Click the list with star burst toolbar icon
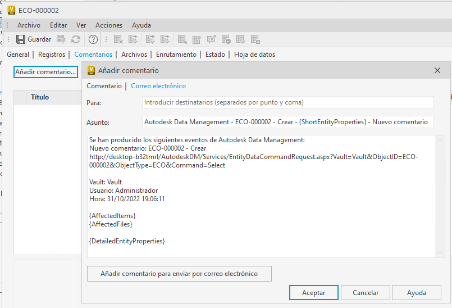Image resolution: width=452 pixels, height=308 pixels. point(197,39)
